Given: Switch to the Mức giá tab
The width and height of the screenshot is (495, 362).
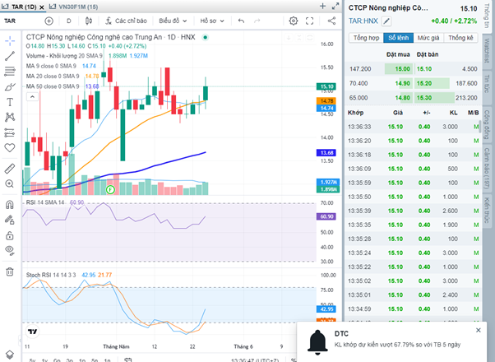Looking at the screenshot, I should 428,38.
